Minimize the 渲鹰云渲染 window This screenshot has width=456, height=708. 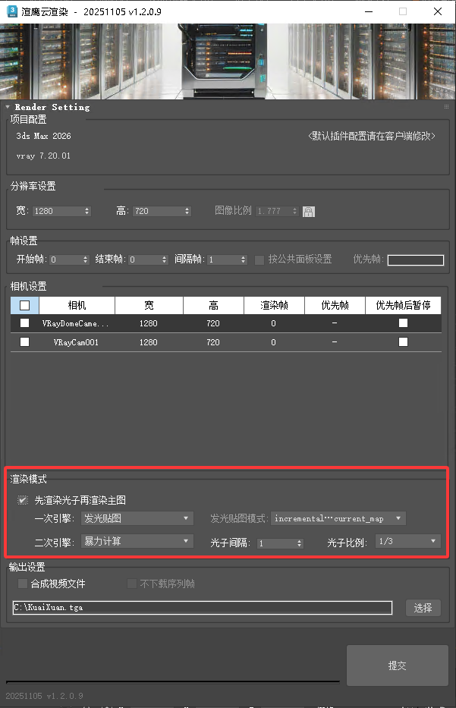369,11
